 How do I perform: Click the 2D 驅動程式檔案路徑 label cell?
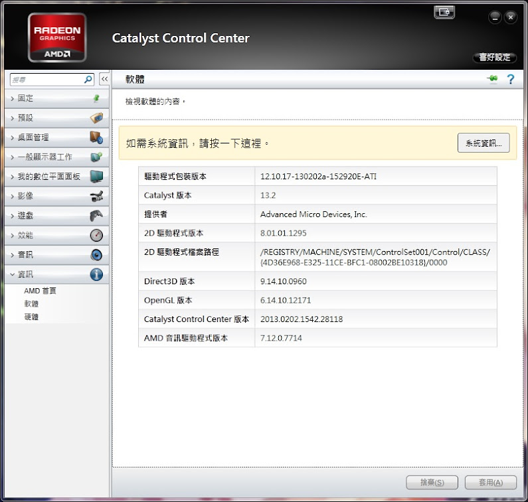point(197,257)
